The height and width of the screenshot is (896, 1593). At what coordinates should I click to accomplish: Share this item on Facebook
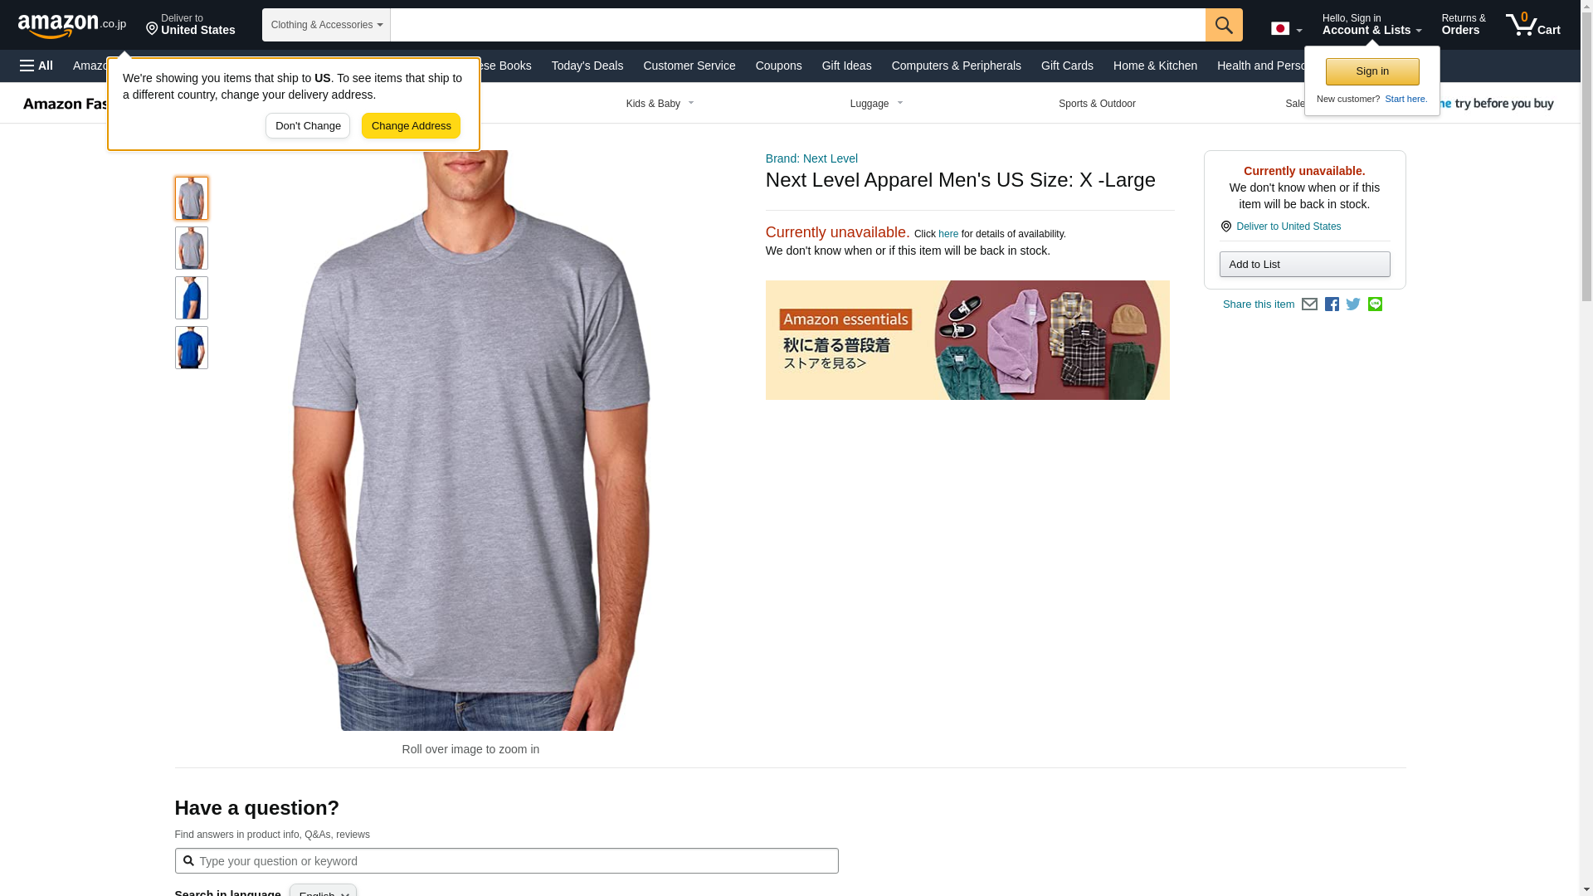coord(1332,304)
